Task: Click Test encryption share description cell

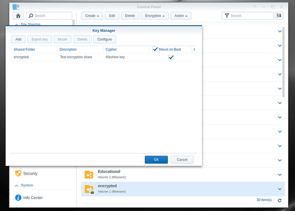Action: (76, 57)
